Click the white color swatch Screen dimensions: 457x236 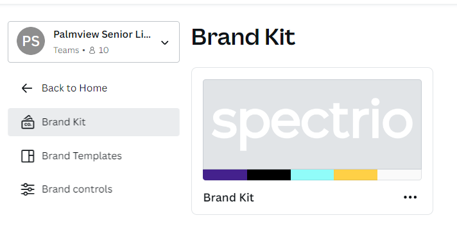tap(399, 175)
